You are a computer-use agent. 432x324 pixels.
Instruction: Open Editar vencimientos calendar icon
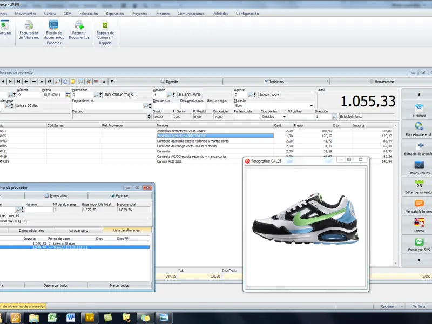(x=419, y=186)
